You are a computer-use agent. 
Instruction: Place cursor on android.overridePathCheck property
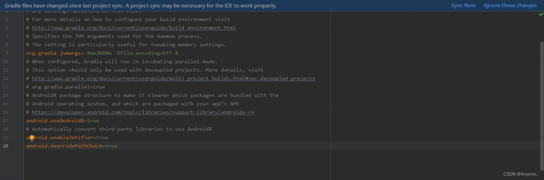click(64, 146)
